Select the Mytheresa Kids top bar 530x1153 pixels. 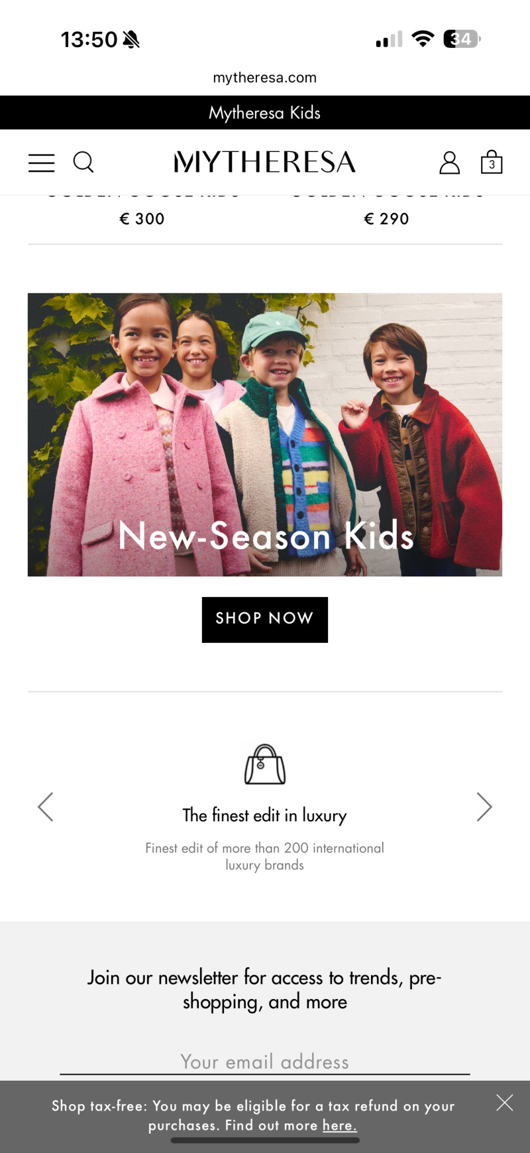[x=265, y=113]
